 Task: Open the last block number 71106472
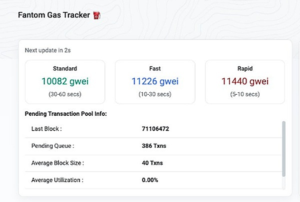click(x=155, y=129)
